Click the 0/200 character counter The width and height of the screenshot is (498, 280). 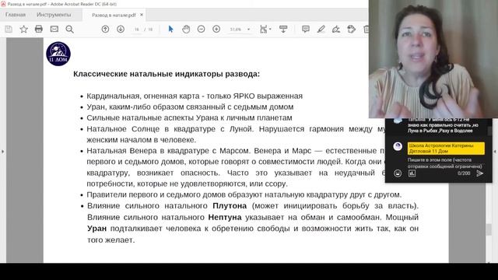464,173
